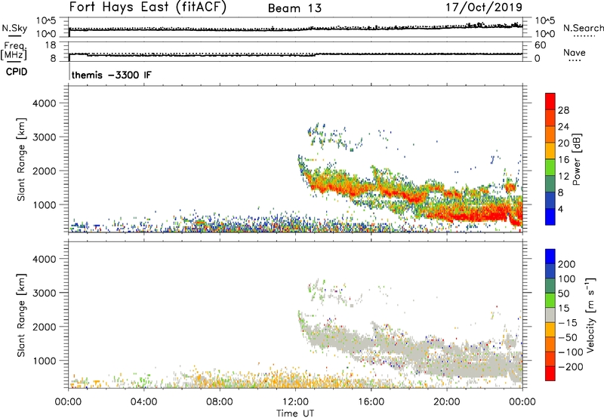Click the solid line sample under "N.Sky"
The width and height of the screenshot is (604, 418).
point(14,35)
